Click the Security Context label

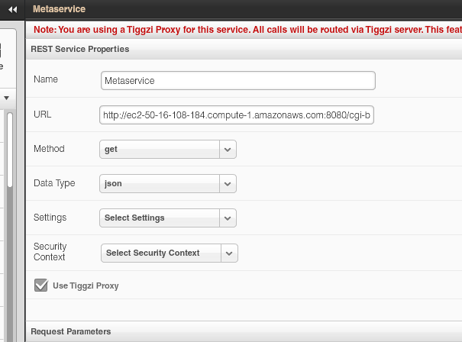coord(50,252)
